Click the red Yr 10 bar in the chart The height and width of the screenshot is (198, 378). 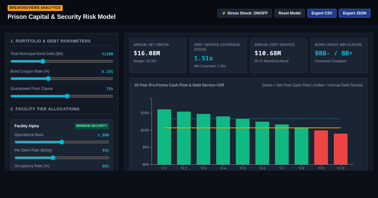click(x=341, y=149)
